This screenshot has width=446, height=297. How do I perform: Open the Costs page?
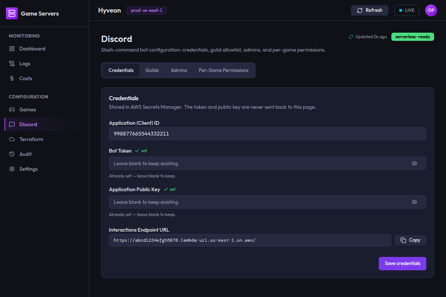point(44,78)
